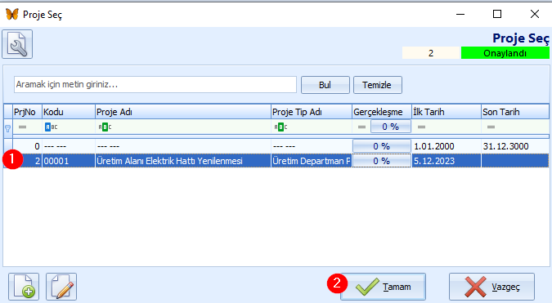The height and width of the screenshot is (303, 552).
Task: Click the edit project pencil icon
Action: (61, 287)
